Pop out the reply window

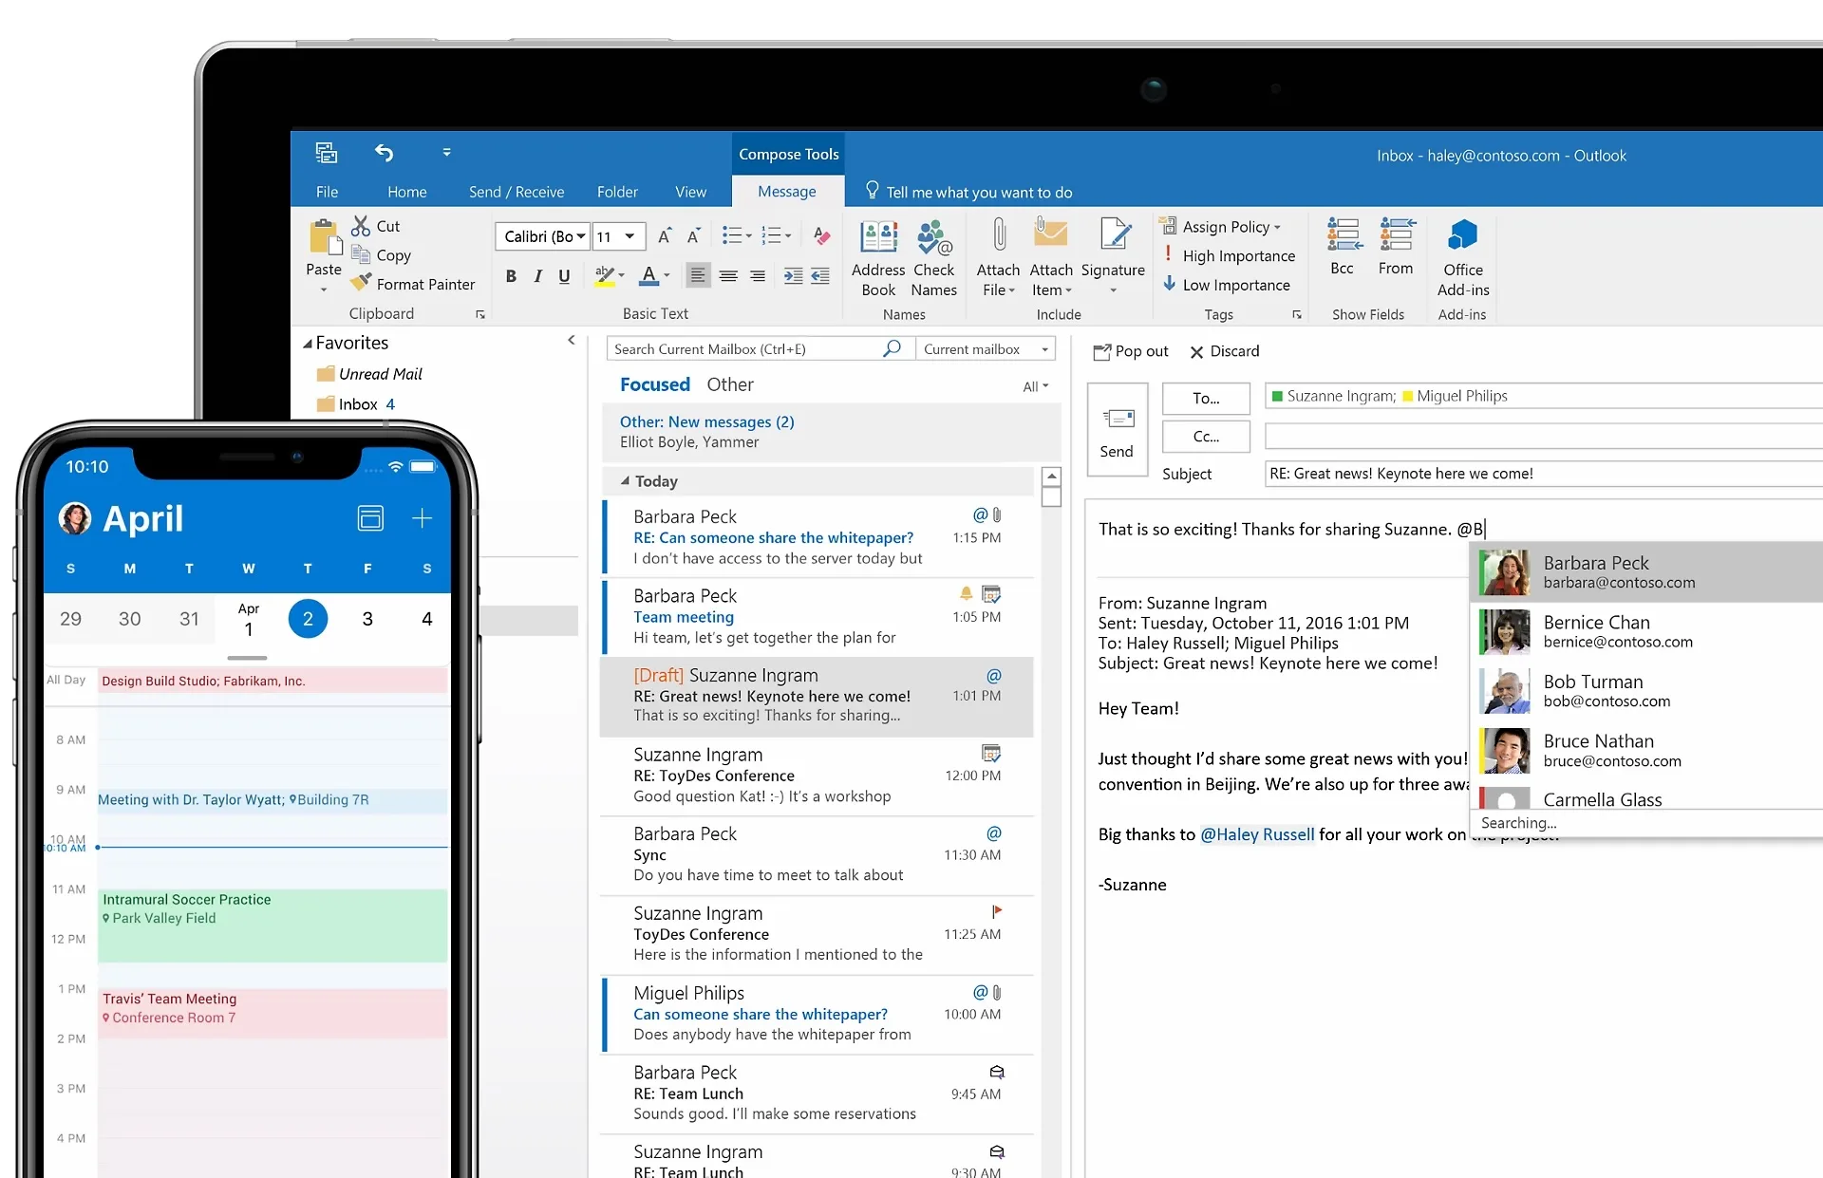(x=1130, y=351)
